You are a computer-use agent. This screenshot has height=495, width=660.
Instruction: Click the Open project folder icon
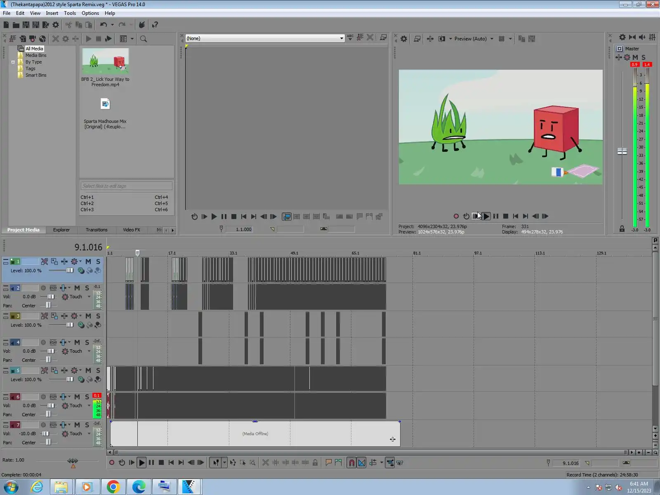click(16, 25)
